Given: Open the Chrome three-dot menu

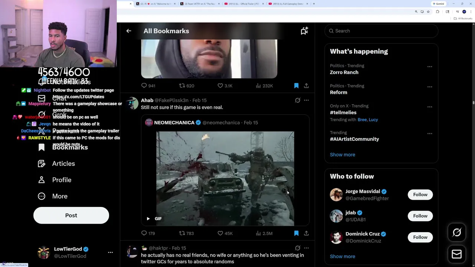Looking at the screenshot, I should tap(471, 12).
